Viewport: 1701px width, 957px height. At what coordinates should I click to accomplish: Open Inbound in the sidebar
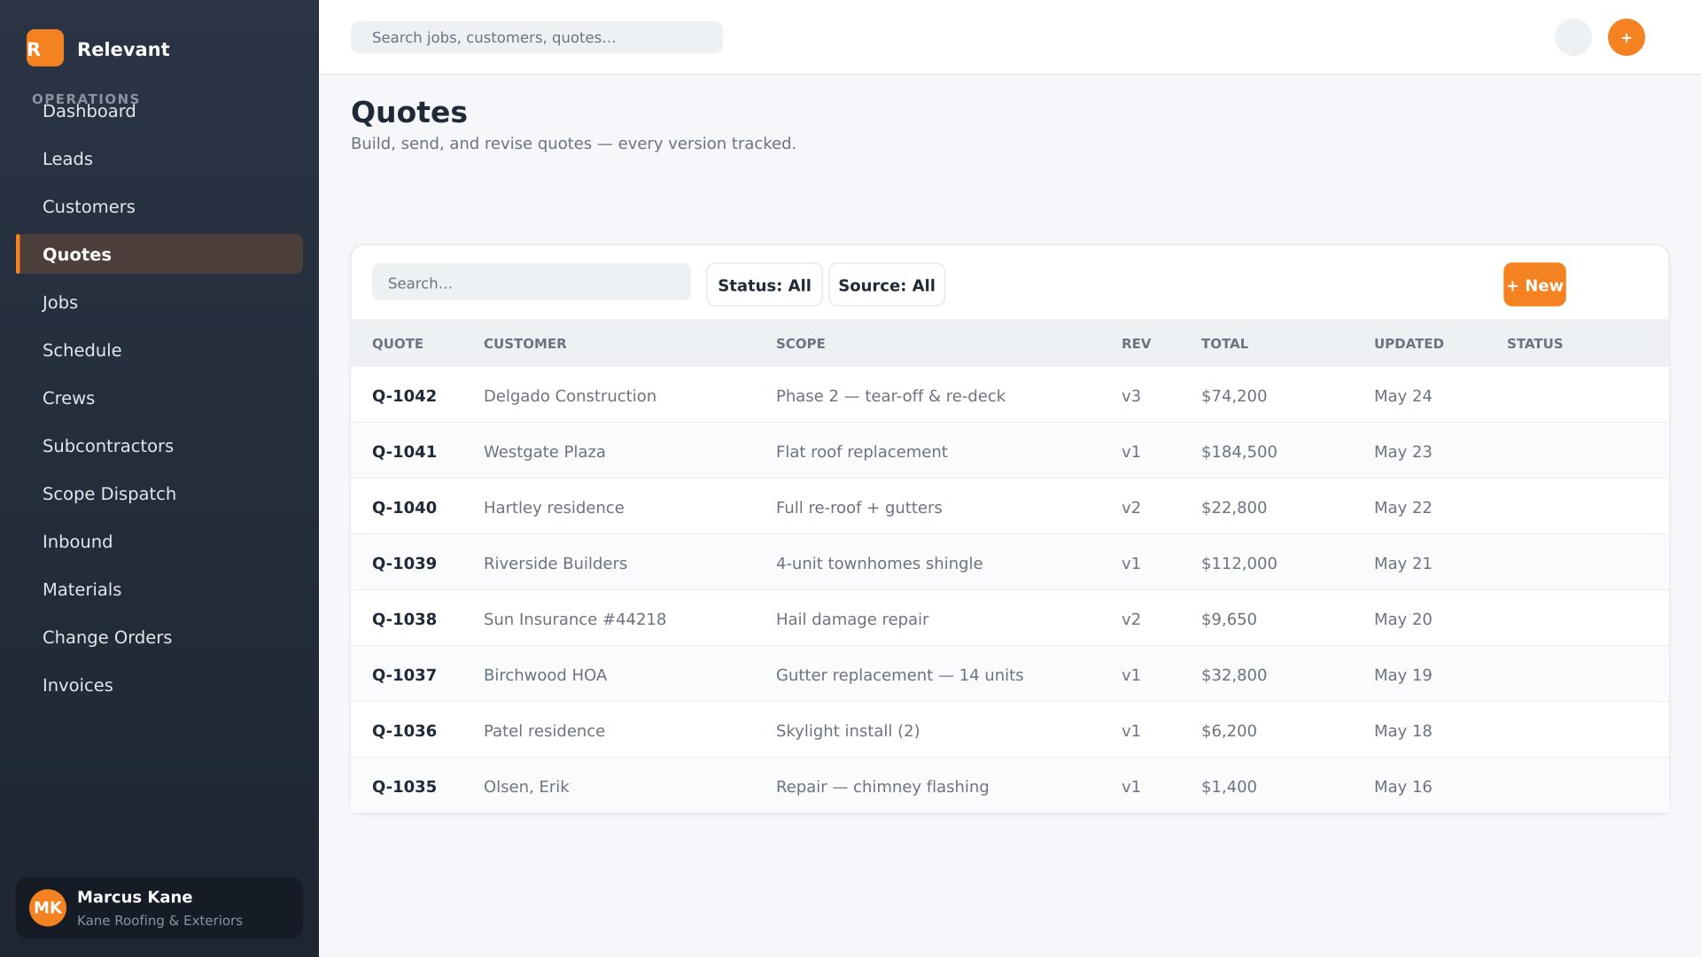159,541
